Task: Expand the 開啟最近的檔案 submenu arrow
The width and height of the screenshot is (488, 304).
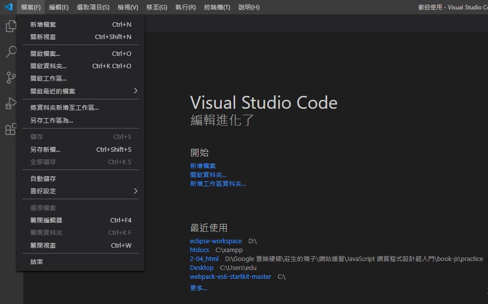Action: pyautogui.click(x=136, y=91)
